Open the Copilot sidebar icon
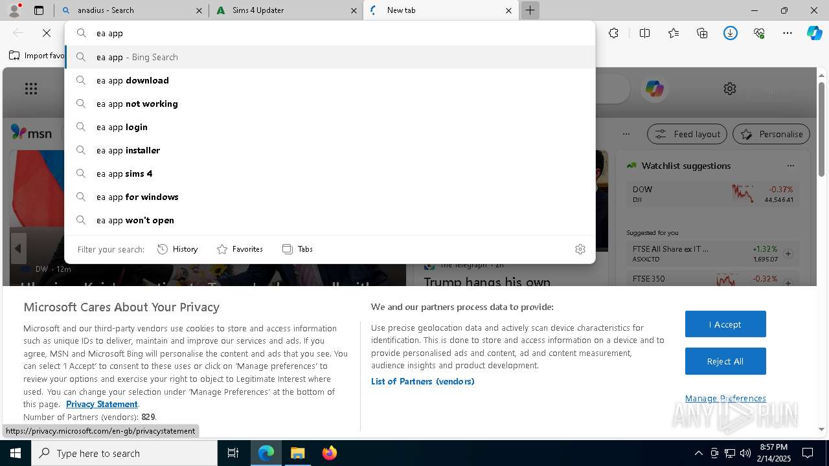 815,33
